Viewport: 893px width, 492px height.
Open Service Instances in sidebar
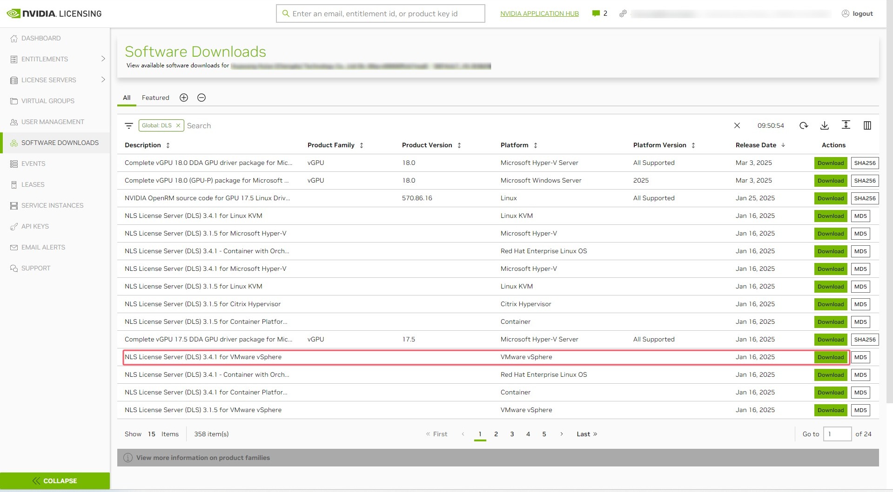click(52, 205)
